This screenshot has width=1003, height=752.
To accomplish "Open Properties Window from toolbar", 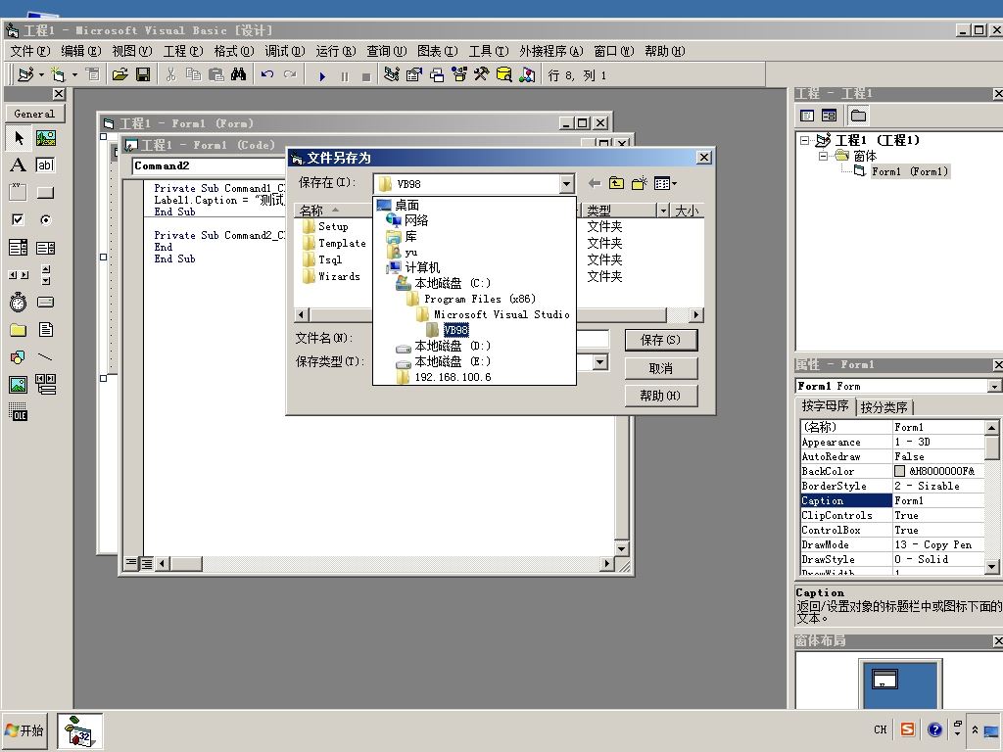I will click(414, 75).
